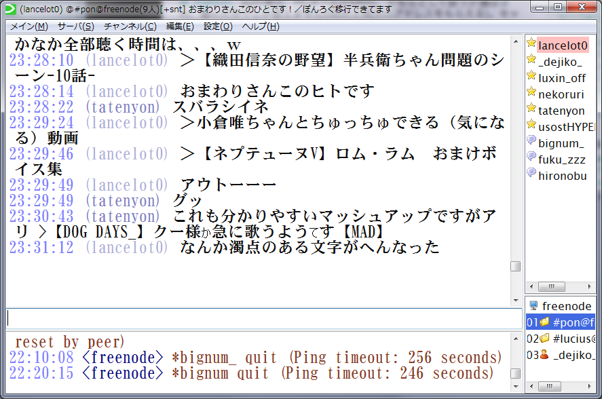Click the star icon next to nekoruri

click(531, 94)
